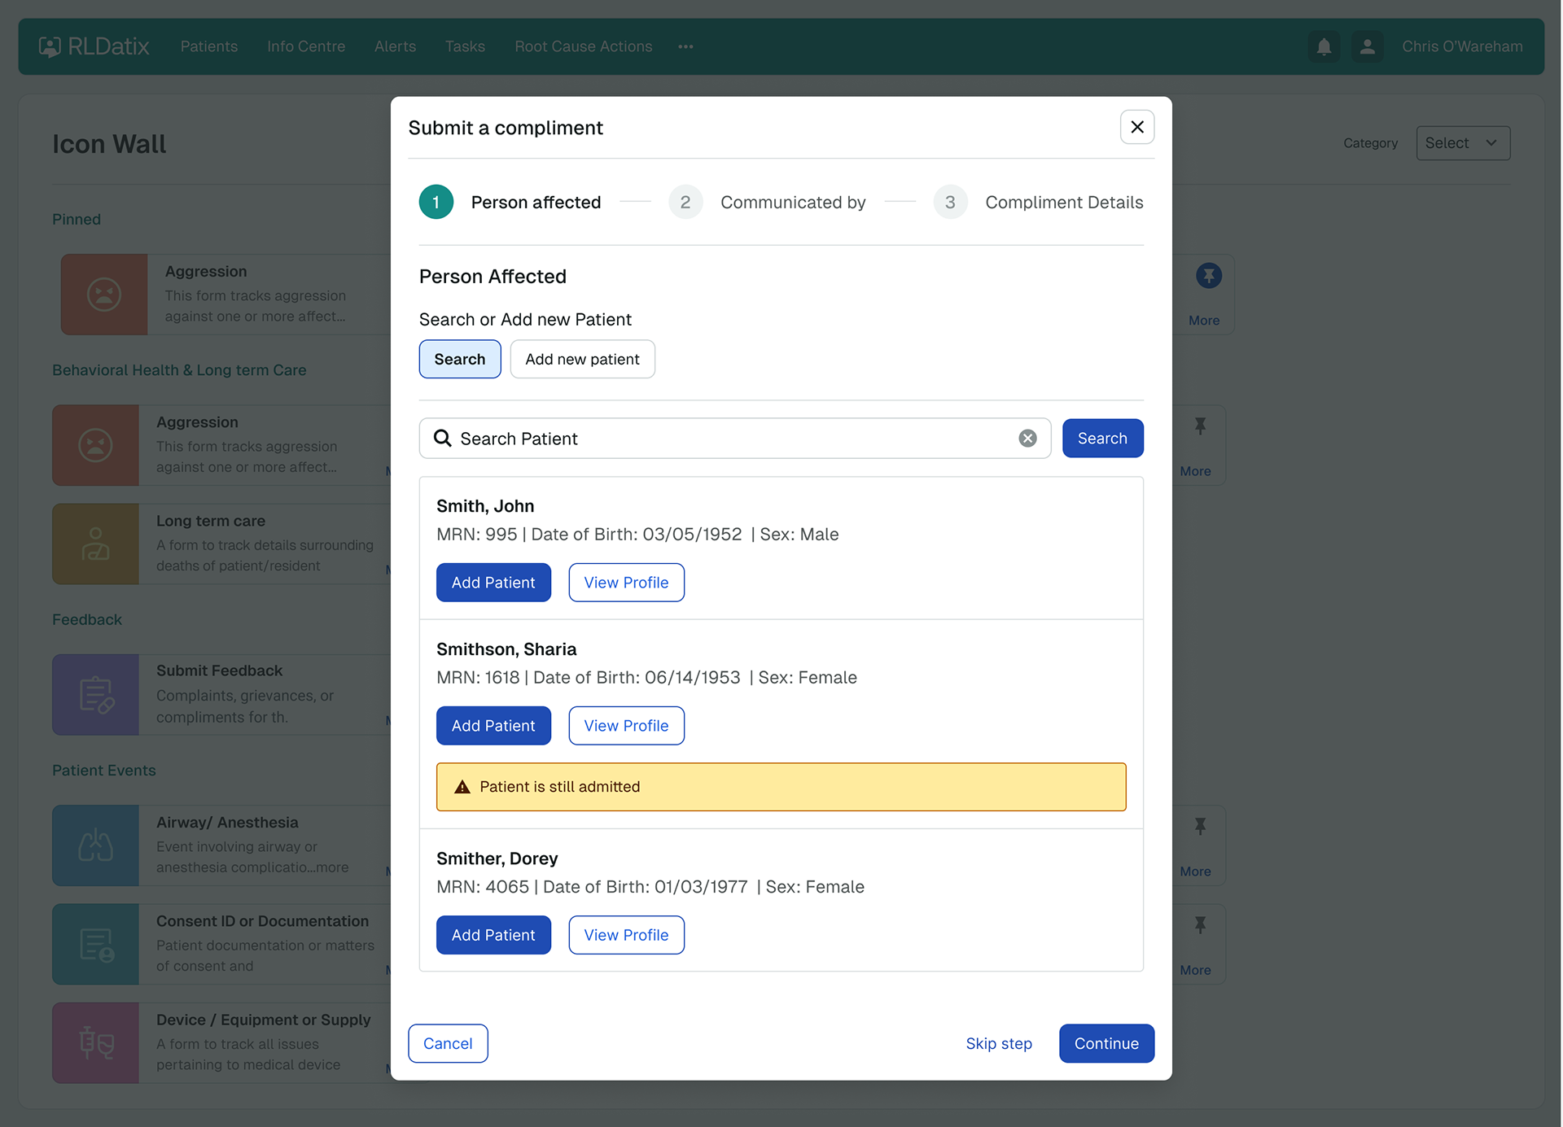The image size is (1563, 1127).
Task: Click the Skip step link
Action: click(x=999, y=1043)
